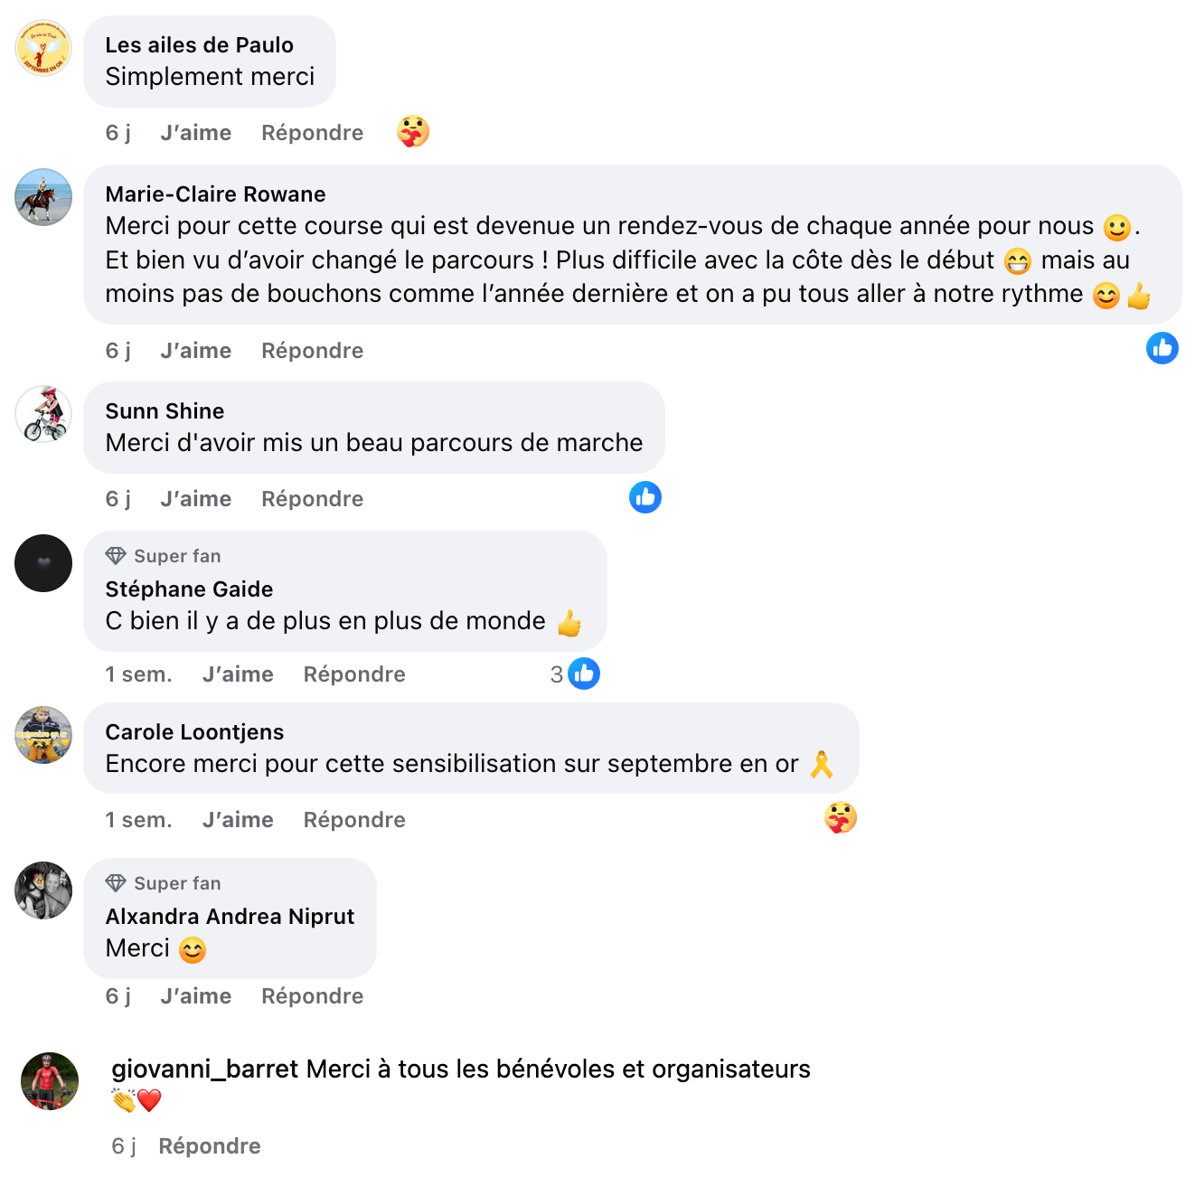Image resolution: width=1195 pixels, height=1187 pixels.
Task: Click the like reaction on Marie-Claire Rowane's comment
Action: 1162,348
